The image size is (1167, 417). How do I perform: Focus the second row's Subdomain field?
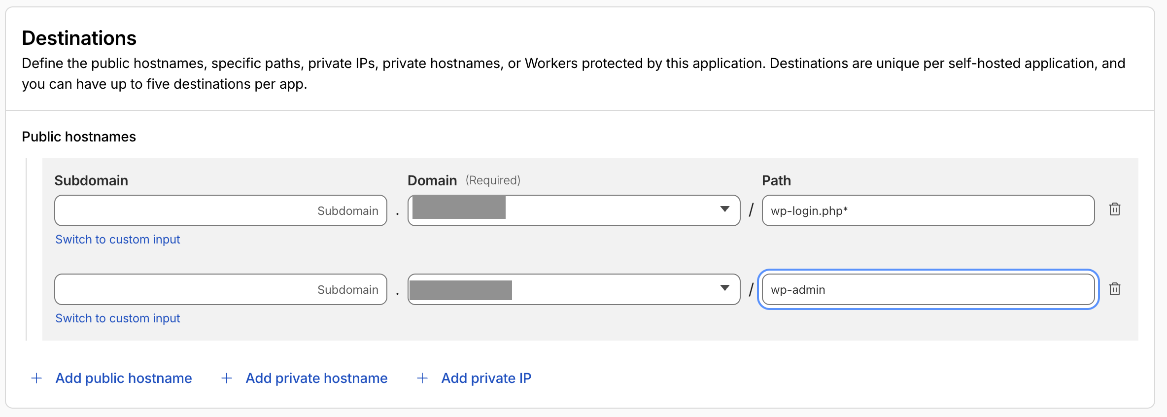point(220,290)
